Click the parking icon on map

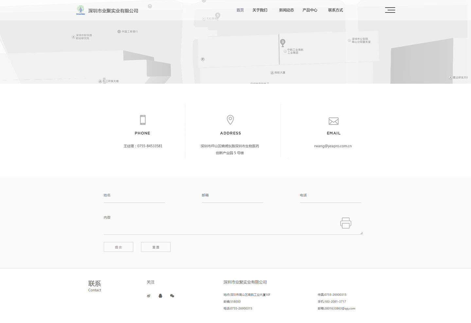[202, 59]
